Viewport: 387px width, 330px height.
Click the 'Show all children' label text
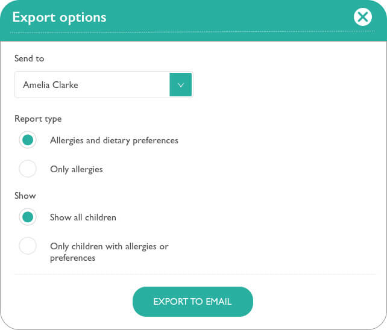point(83,217)
